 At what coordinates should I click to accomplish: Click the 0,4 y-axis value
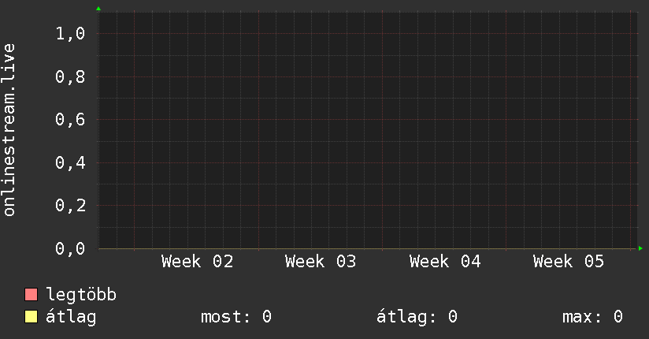(70, 163)
